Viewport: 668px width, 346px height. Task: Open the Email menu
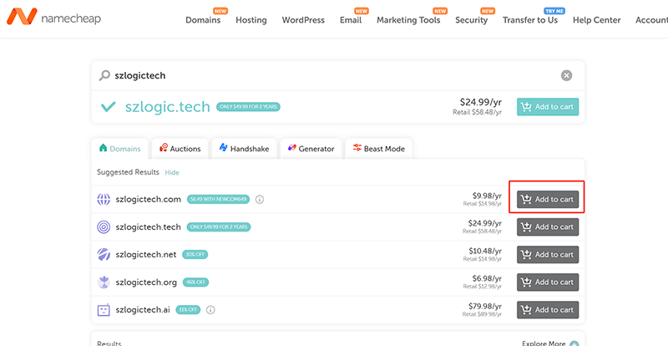351,20
